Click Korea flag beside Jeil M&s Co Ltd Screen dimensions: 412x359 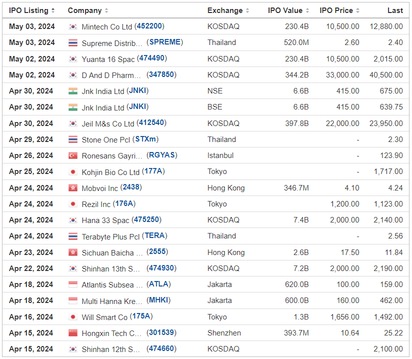pyautogui.click(x=73, y=123)
